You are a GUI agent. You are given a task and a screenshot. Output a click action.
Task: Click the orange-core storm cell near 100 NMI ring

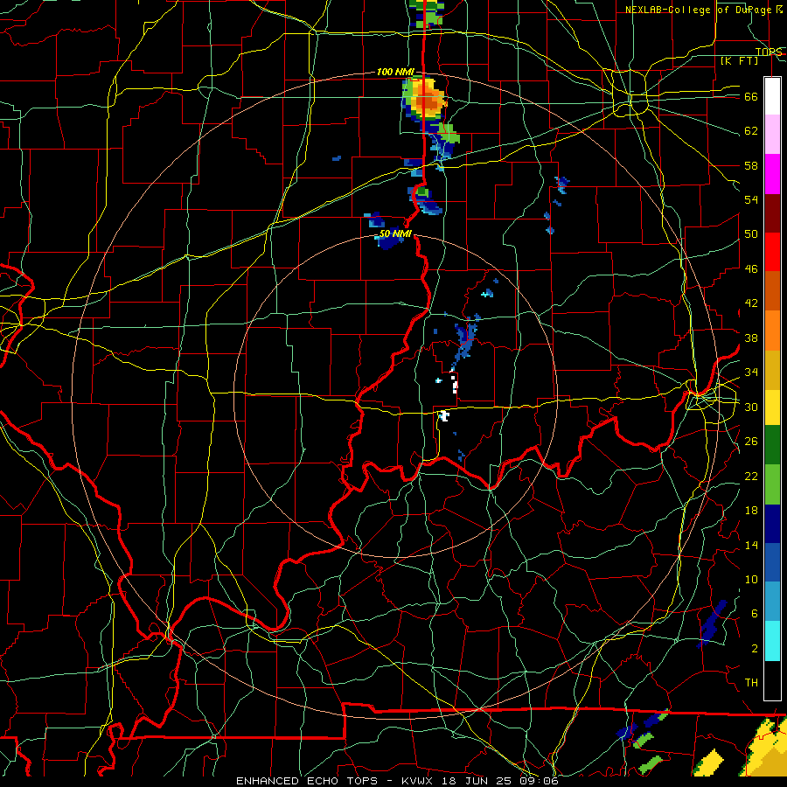[425, 98]
